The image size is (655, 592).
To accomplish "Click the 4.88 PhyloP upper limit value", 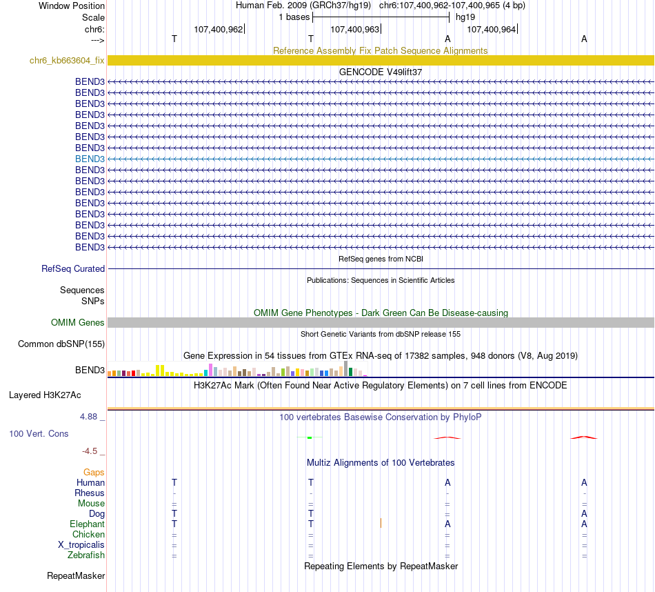I will 88,417.
